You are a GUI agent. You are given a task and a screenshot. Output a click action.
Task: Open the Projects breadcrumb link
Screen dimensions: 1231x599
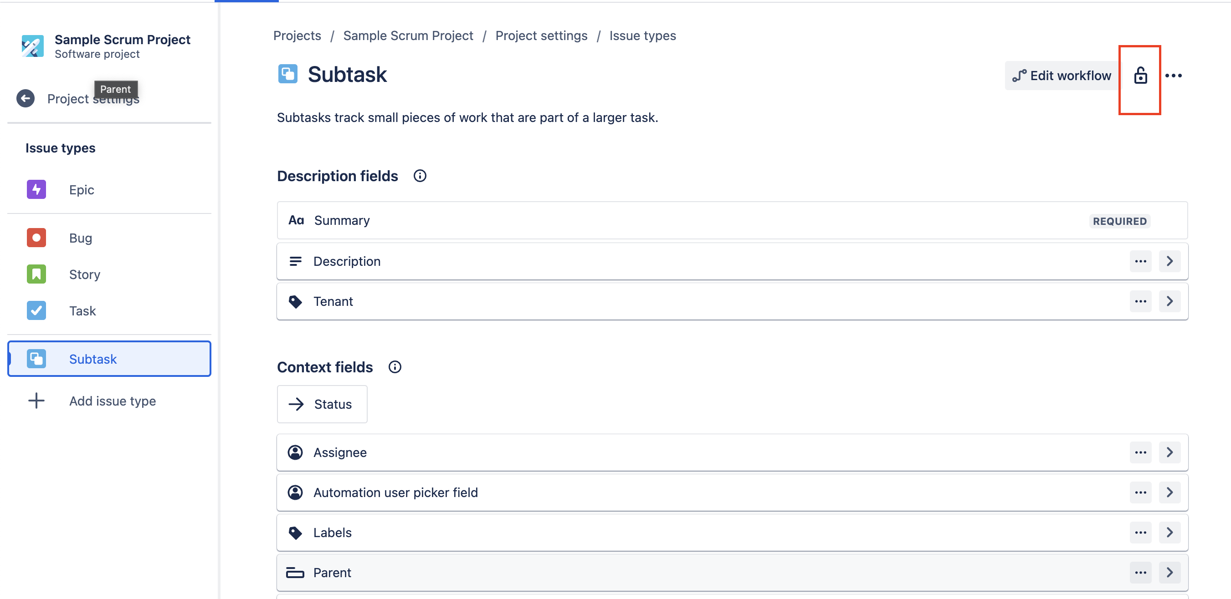(x=297, y=35)
